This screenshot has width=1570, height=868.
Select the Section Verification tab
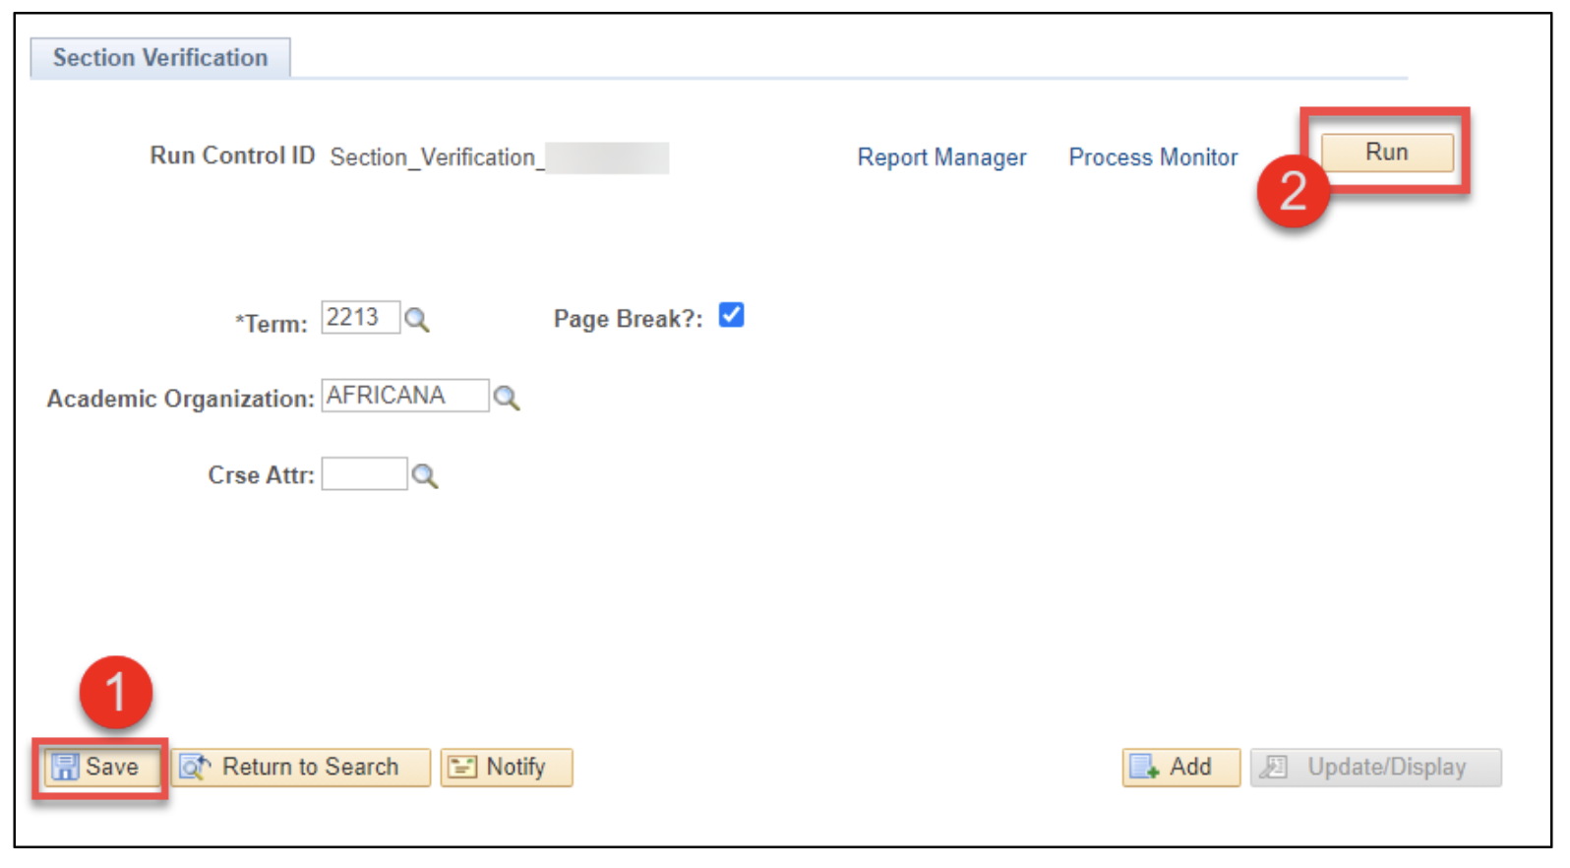[x=160, y=58]
